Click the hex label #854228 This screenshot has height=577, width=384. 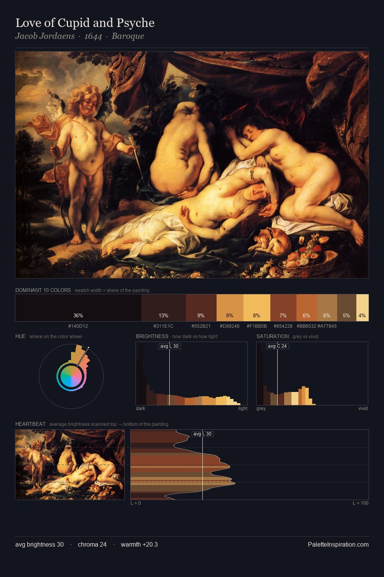pos(283,326)
